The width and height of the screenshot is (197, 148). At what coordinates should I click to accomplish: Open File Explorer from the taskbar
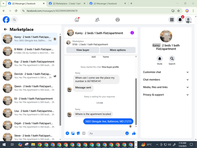pyautogui.click(x=33, y=145)
